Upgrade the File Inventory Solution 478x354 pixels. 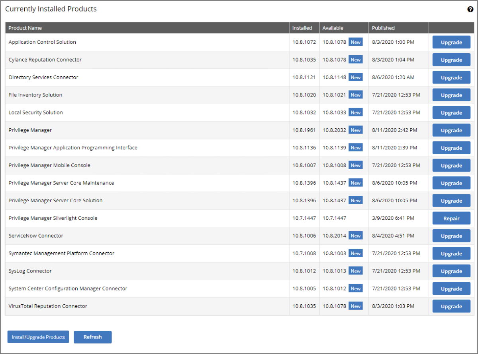coord(451,95)
